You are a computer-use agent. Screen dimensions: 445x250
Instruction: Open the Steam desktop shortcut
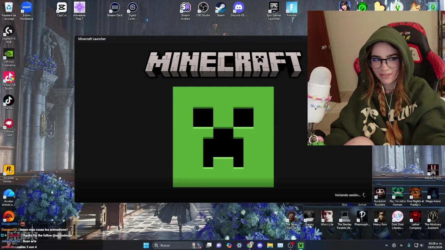(221, 10)
